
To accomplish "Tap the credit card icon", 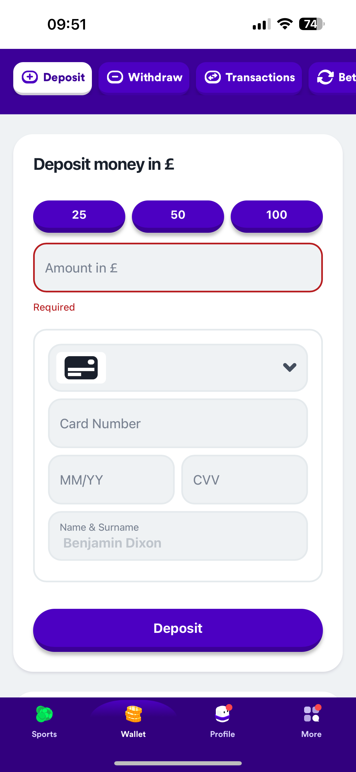I will click(x=81, y=368).
